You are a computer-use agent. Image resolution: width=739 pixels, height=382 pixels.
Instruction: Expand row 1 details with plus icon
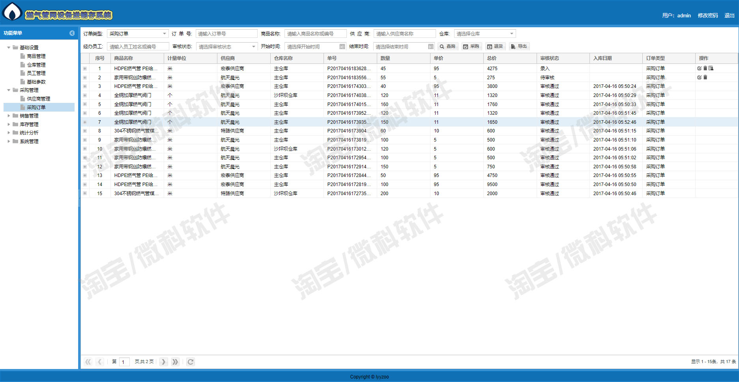(85, 69)
